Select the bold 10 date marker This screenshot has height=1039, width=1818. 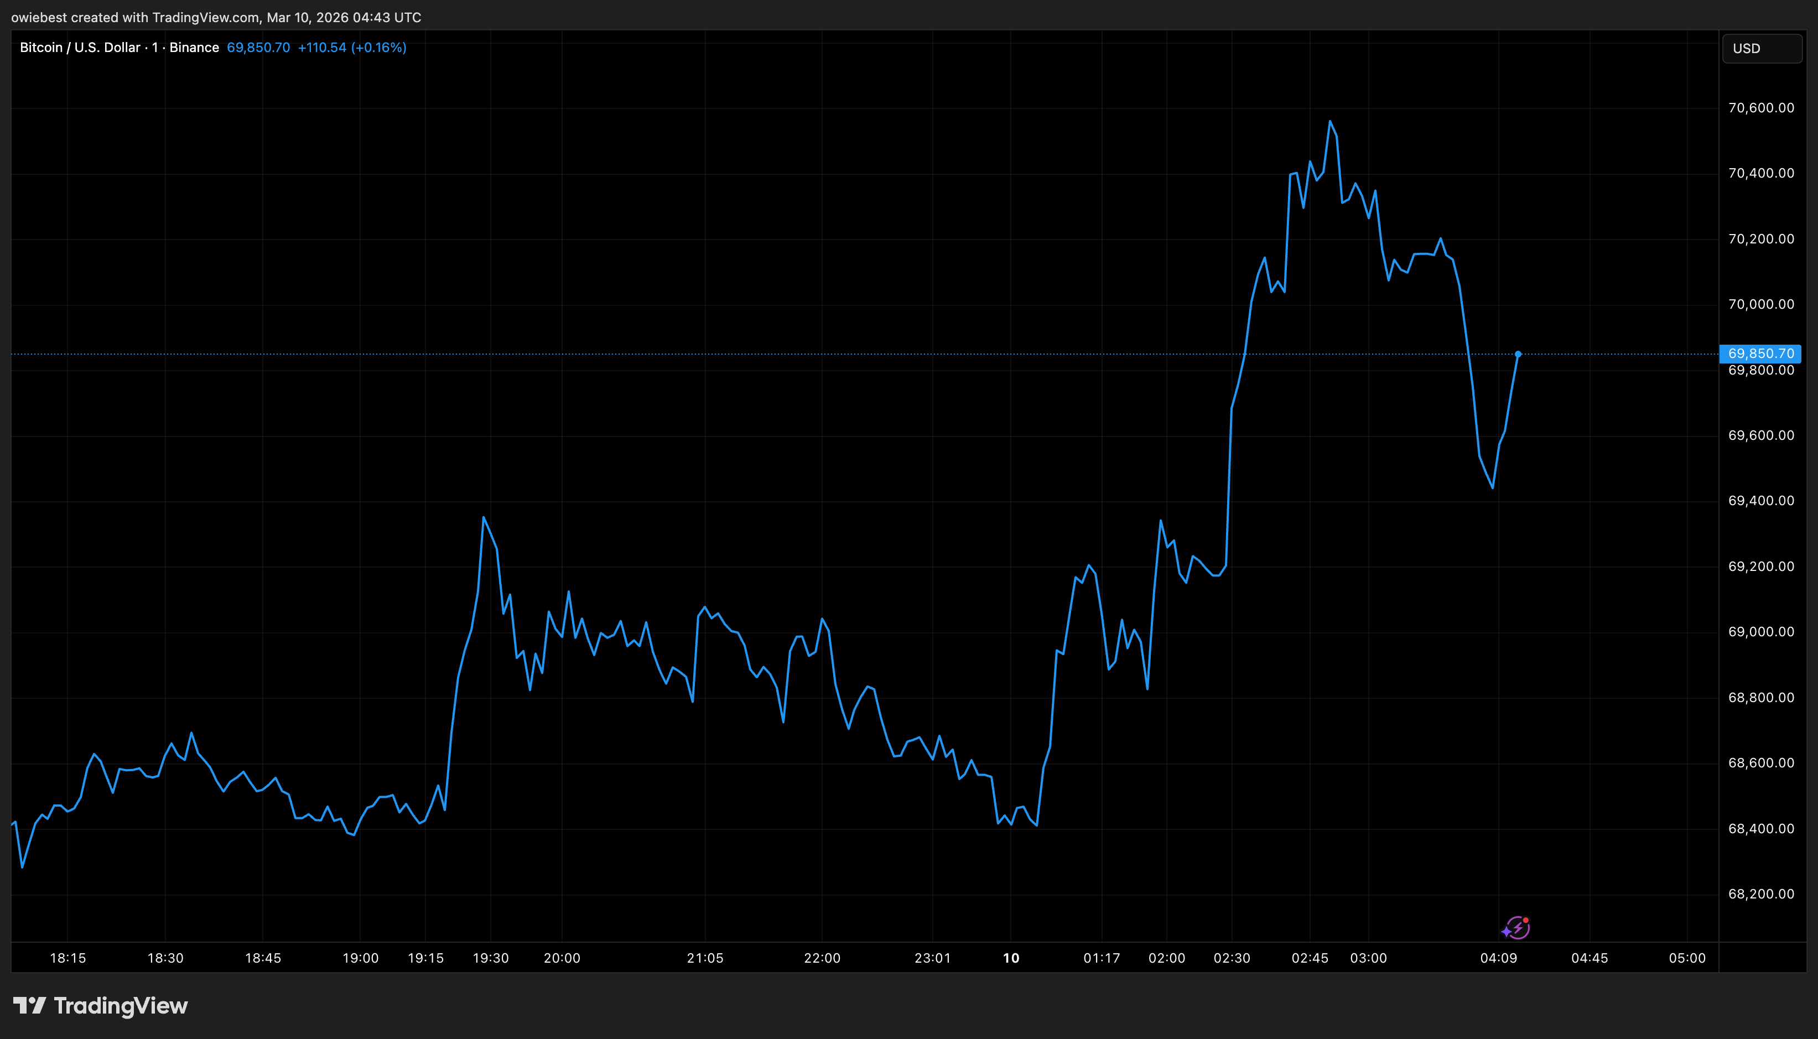click(1011, 958)
